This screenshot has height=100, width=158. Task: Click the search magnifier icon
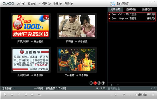(155, 88)
